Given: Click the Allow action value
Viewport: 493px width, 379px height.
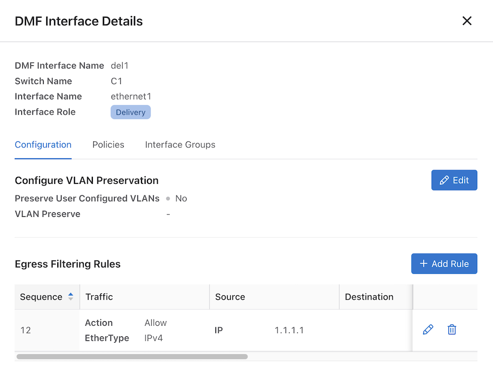Looking at the screenshot, I should [x=156, y=323].
